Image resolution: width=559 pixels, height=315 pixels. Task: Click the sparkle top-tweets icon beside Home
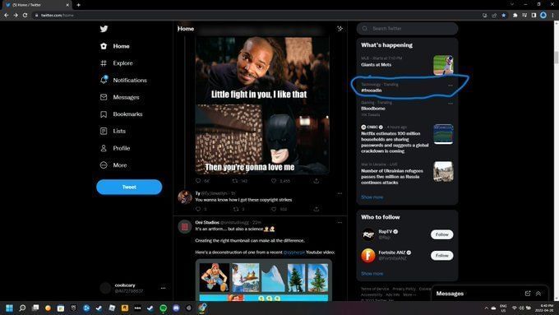(x=340, y=29)
